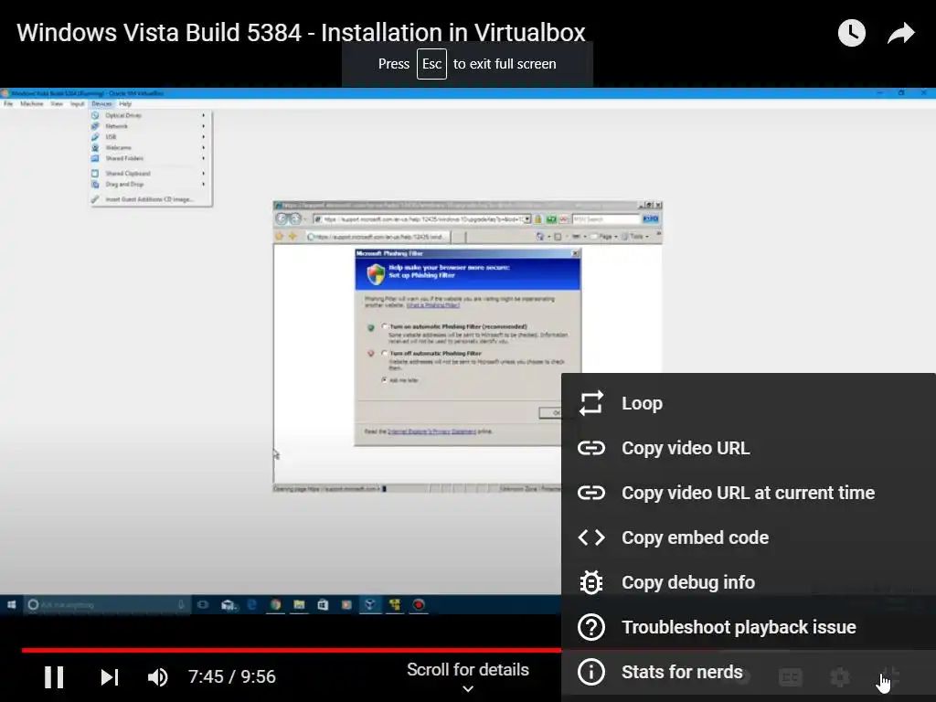The height and width of the screenshot is (702, 936).
Task: Skip to the next video
Action: click(110, 677)
